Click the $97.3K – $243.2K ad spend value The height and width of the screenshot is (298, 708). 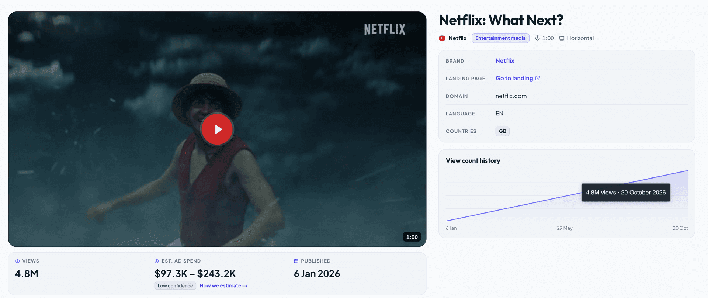[x=195, y=274]
